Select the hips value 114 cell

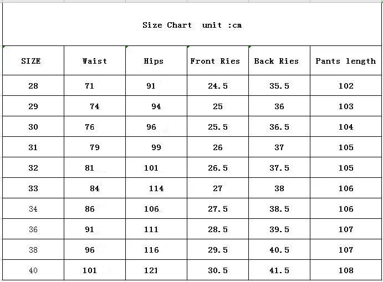[x=156, y=188]
